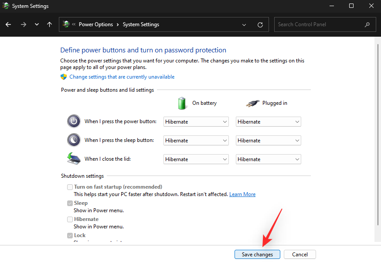Screen dimensions: 381x262
Task: Click the green battery icon
Action: pyautogui.click(x=182, y=103)
